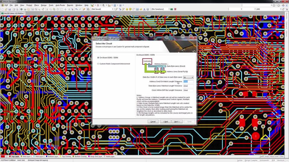The width and height of the screenshot is (289, 162).
Task: Select the Multi-Layer tab
Action: click(109, 157)
